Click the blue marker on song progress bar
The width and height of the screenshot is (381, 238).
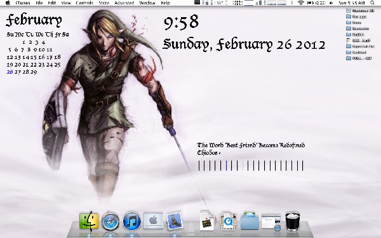[x=226, y=166]
